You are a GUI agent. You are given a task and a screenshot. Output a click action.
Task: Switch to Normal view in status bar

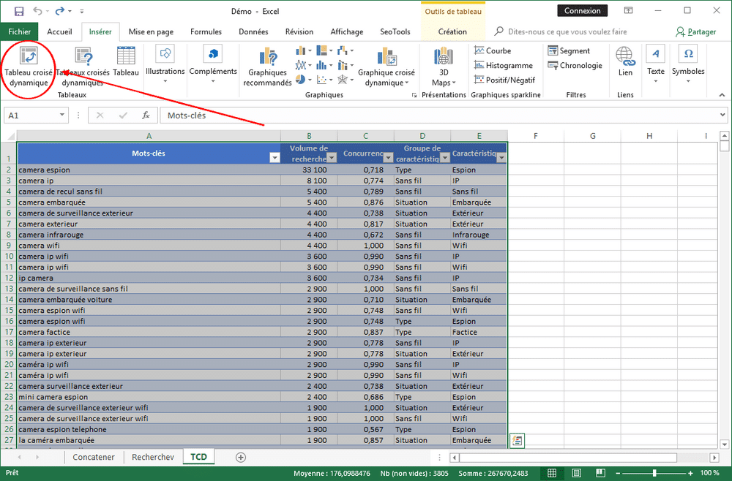[552, 473]
